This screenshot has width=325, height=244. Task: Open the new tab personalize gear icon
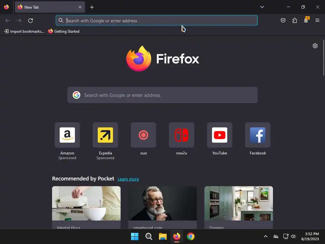point(315,46)
